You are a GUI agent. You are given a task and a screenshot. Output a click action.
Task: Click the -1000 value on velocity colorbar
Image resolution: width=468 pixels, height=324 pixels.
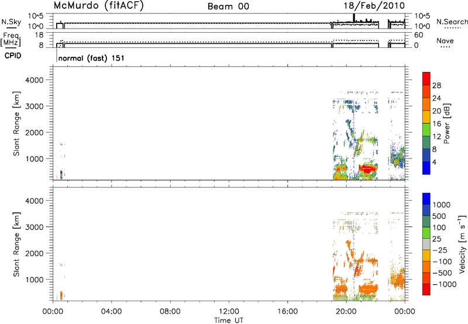click(x=445, y=284)
